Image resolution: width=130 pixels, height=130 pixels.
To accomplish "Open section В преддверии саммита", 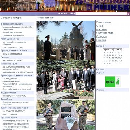I will click(x=12, y=24).
